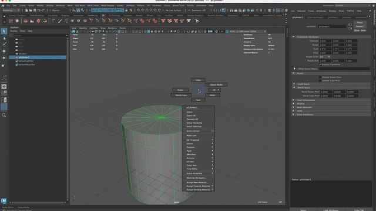Viewport: 376px width, 211px height.
Task: Click New Scene icon on status line
Action: click(26, 11)
